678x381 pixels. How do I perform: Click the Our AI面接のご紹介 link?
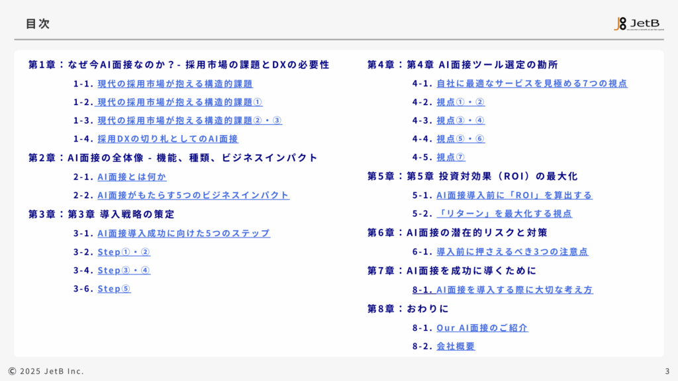point(482,328)
